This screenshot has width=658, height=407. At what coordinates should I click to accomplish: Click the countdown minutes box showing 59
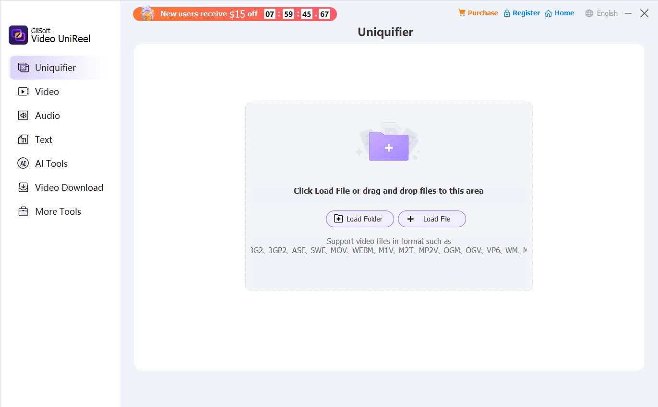[x=288, y=14]
